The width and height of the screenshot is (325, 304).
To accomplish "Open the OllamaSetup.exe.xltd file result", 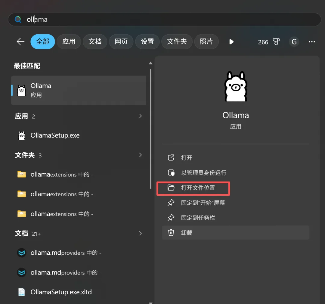I will click(79, 292).
